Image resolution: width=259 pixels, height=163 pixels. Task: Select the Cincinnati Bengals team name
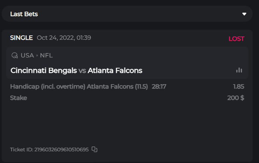(44, 70)
